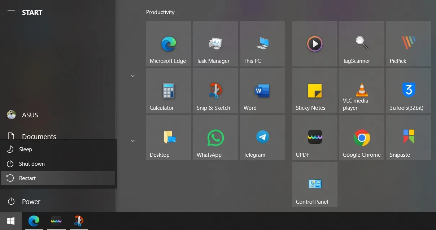Open UPDF from the taskbar

coord(56,221)
